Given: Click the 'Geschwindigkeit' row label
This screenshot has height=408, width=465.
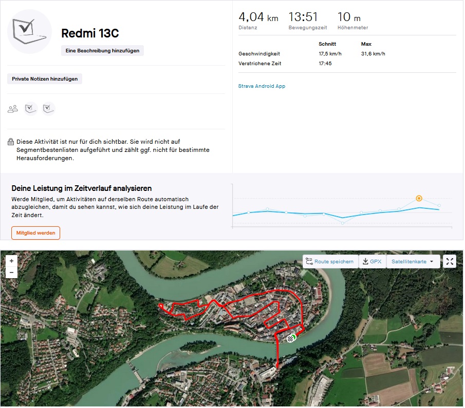Looking at the screenshot, I should pos(259,54).
